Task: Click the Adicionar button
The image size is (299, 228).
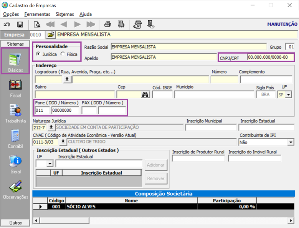Action: (156, 165)
